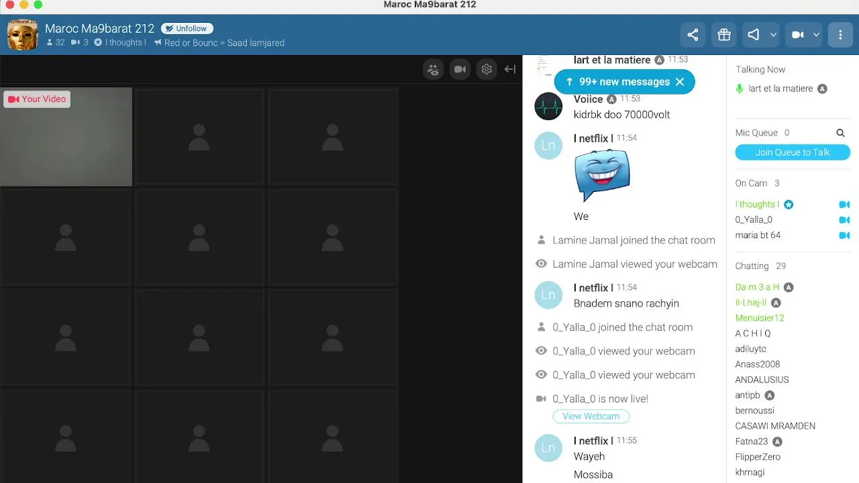Select user II-Lhaj-II in chatting list
This screenshot has width=859, height=483.
click(x=751, y=303)
